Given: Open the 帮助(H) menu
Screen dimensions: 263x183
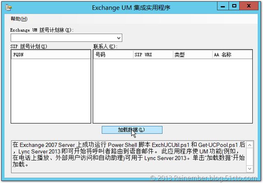Looking at the screenshot, I should click(19, 19).
